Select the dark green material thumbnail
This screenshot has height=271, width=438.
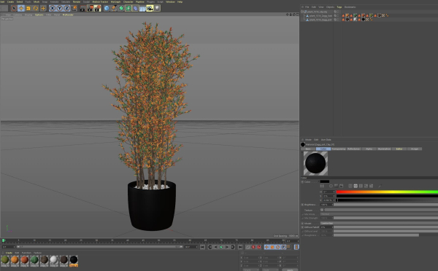(34, 260)
